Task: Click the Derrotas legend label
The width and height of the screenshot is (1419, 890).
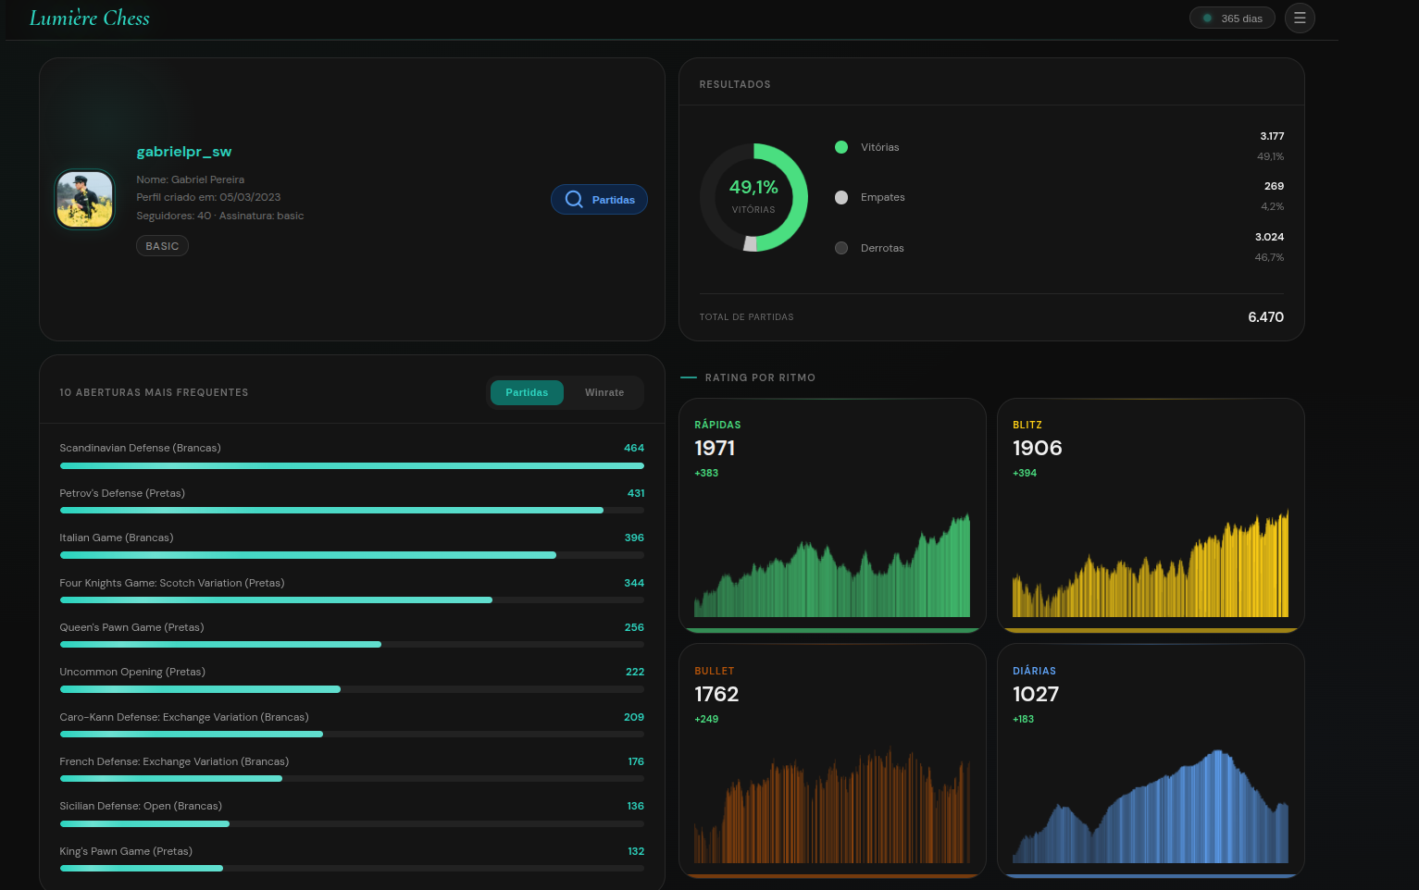Action: point(882,248)
